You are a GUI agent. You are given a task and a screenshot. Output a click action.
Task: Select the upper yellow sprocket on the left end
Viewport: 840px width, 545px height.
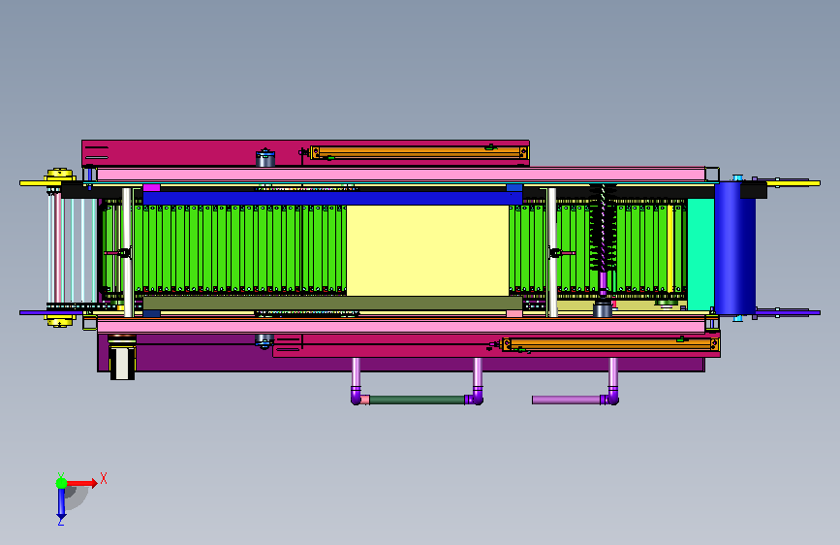pyautogui.click(x=59, y=176)
